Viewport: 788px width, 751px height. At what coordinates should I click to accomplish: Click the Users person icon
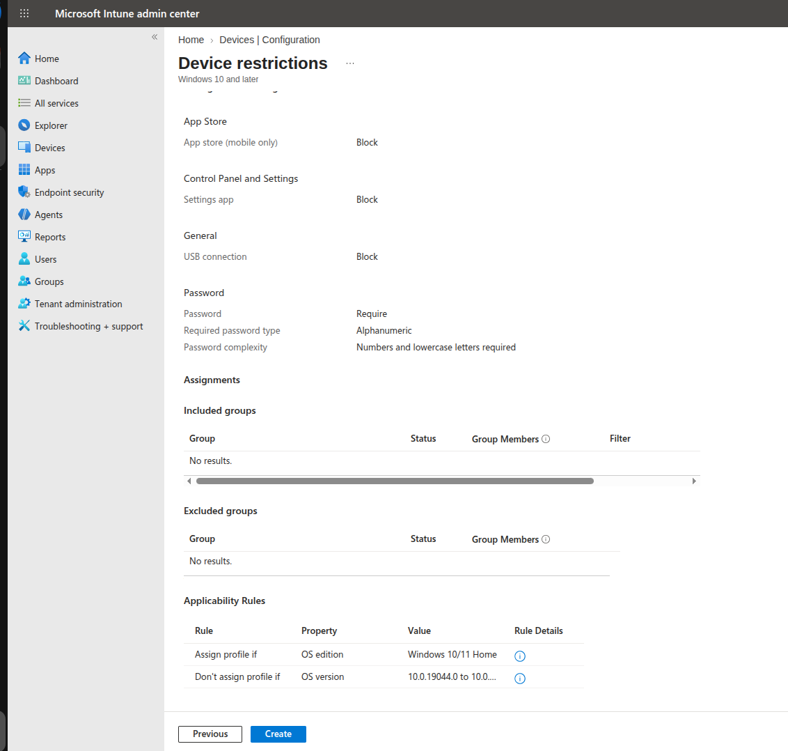(x=24, y=258)
